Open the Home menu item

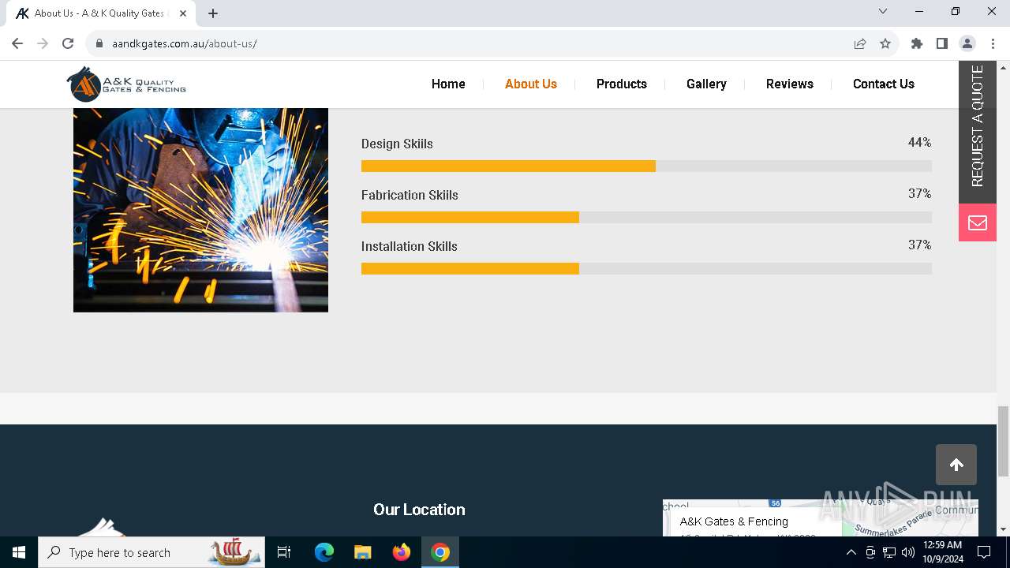click(448, 84)
